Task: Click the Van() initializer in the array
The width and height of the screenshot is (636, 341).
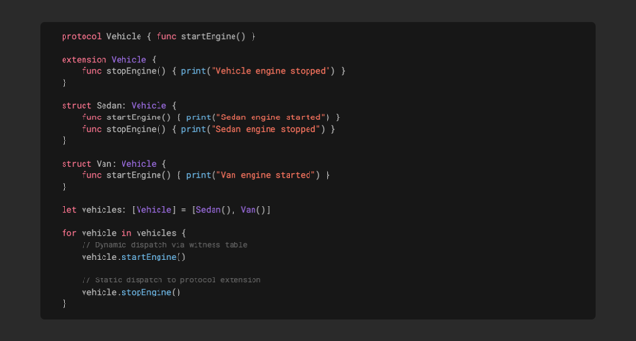Action: coord(253,210)
